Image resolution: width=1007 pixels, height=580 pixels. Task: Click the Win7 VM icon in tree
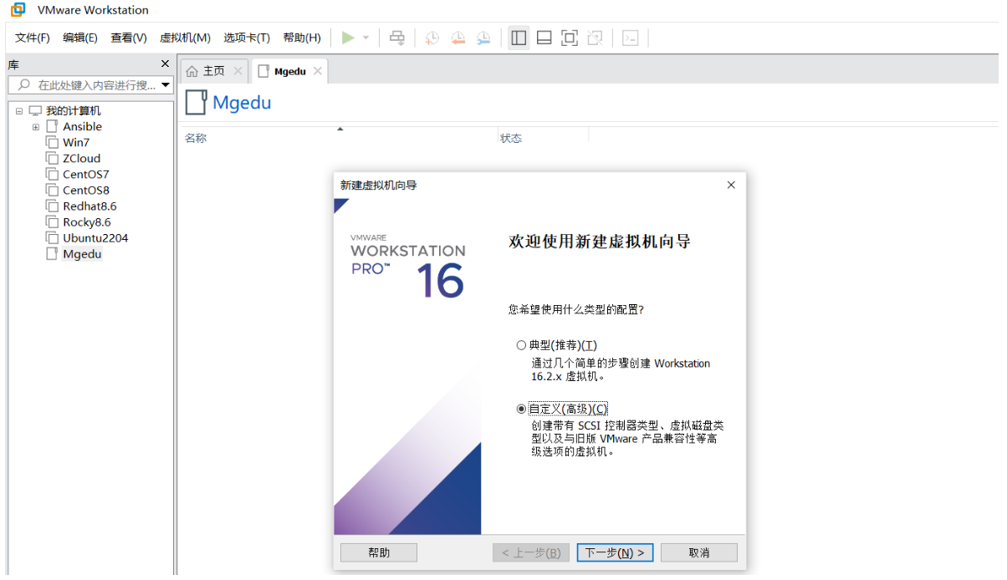52,142
